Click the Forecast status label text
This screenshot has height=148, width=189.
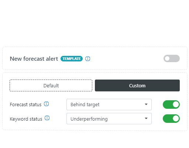25,105
